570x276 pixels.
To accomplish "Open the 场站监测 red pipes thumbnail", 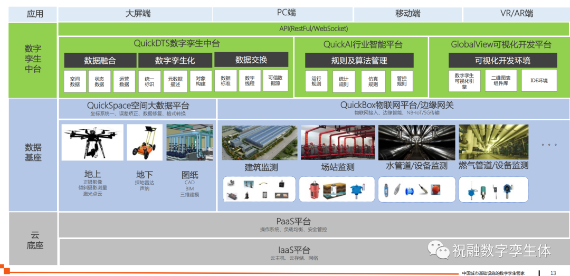I will pos(338,142).
